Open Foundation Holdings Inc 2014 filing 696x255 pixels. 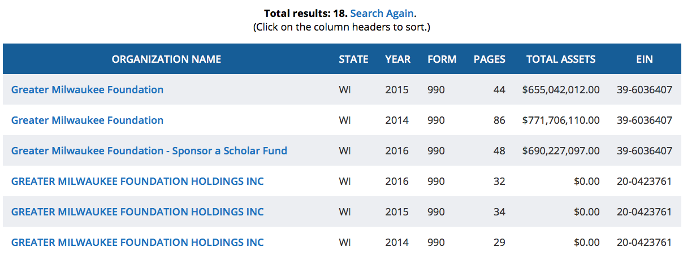pyautogui.click(x=137, y=243)
